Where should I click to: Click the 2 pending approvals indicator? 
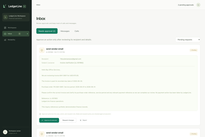(x=186, y=5)
